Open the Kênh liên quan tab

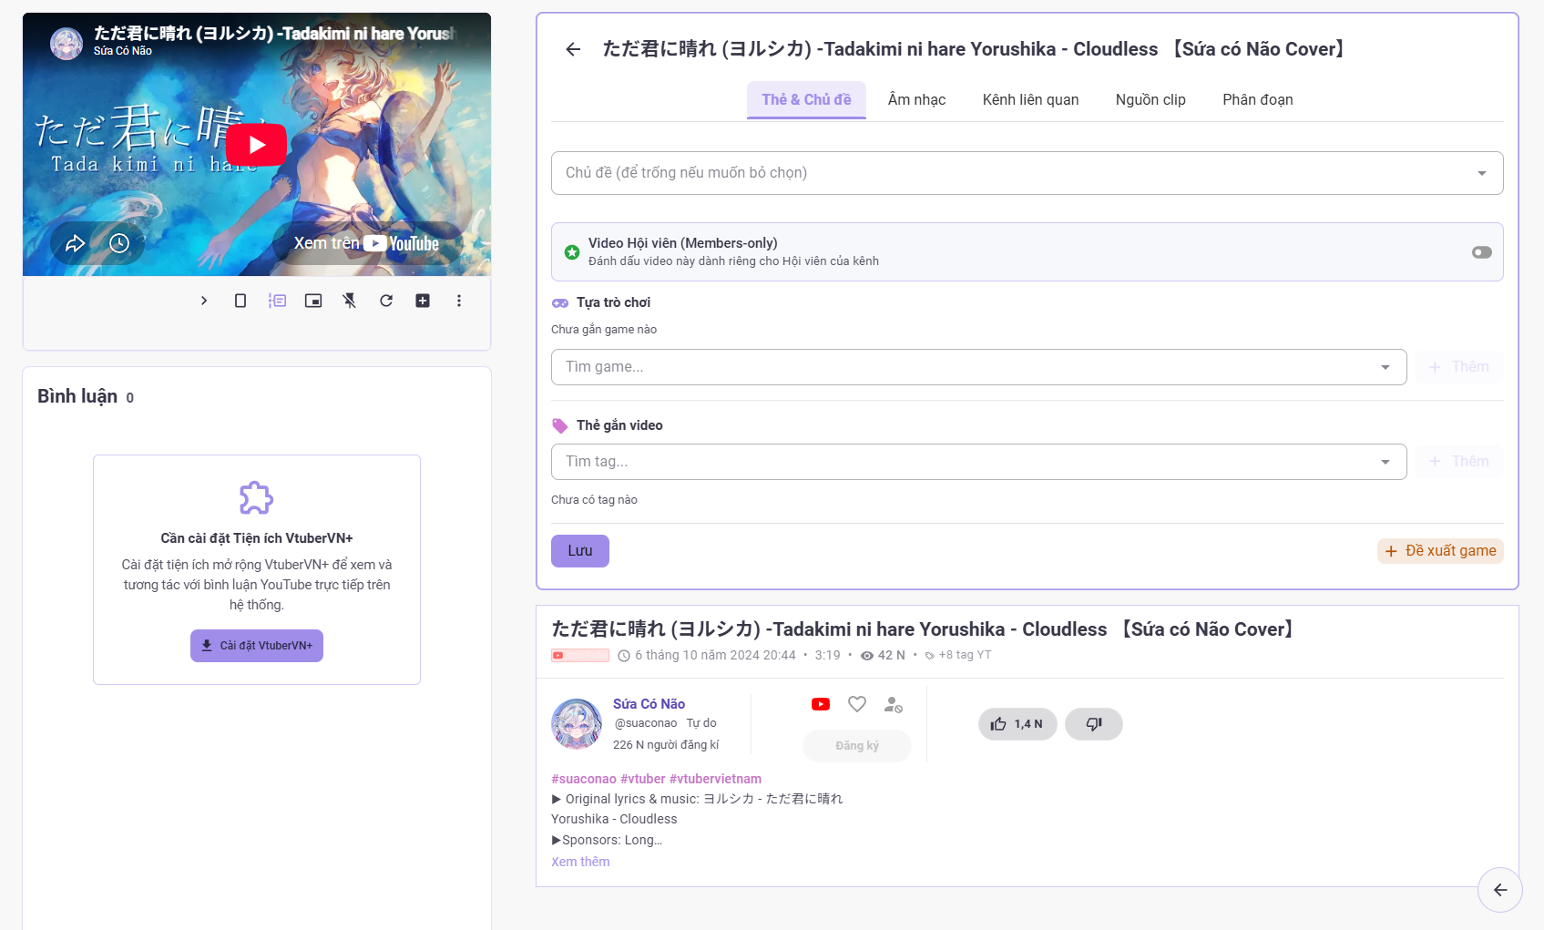[x=1030, y=99]
